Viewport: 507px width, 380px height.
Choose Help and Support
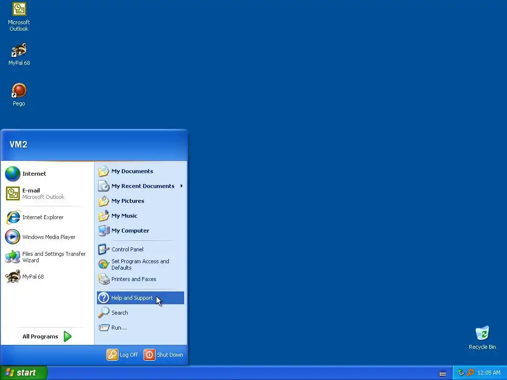point(140,298)
